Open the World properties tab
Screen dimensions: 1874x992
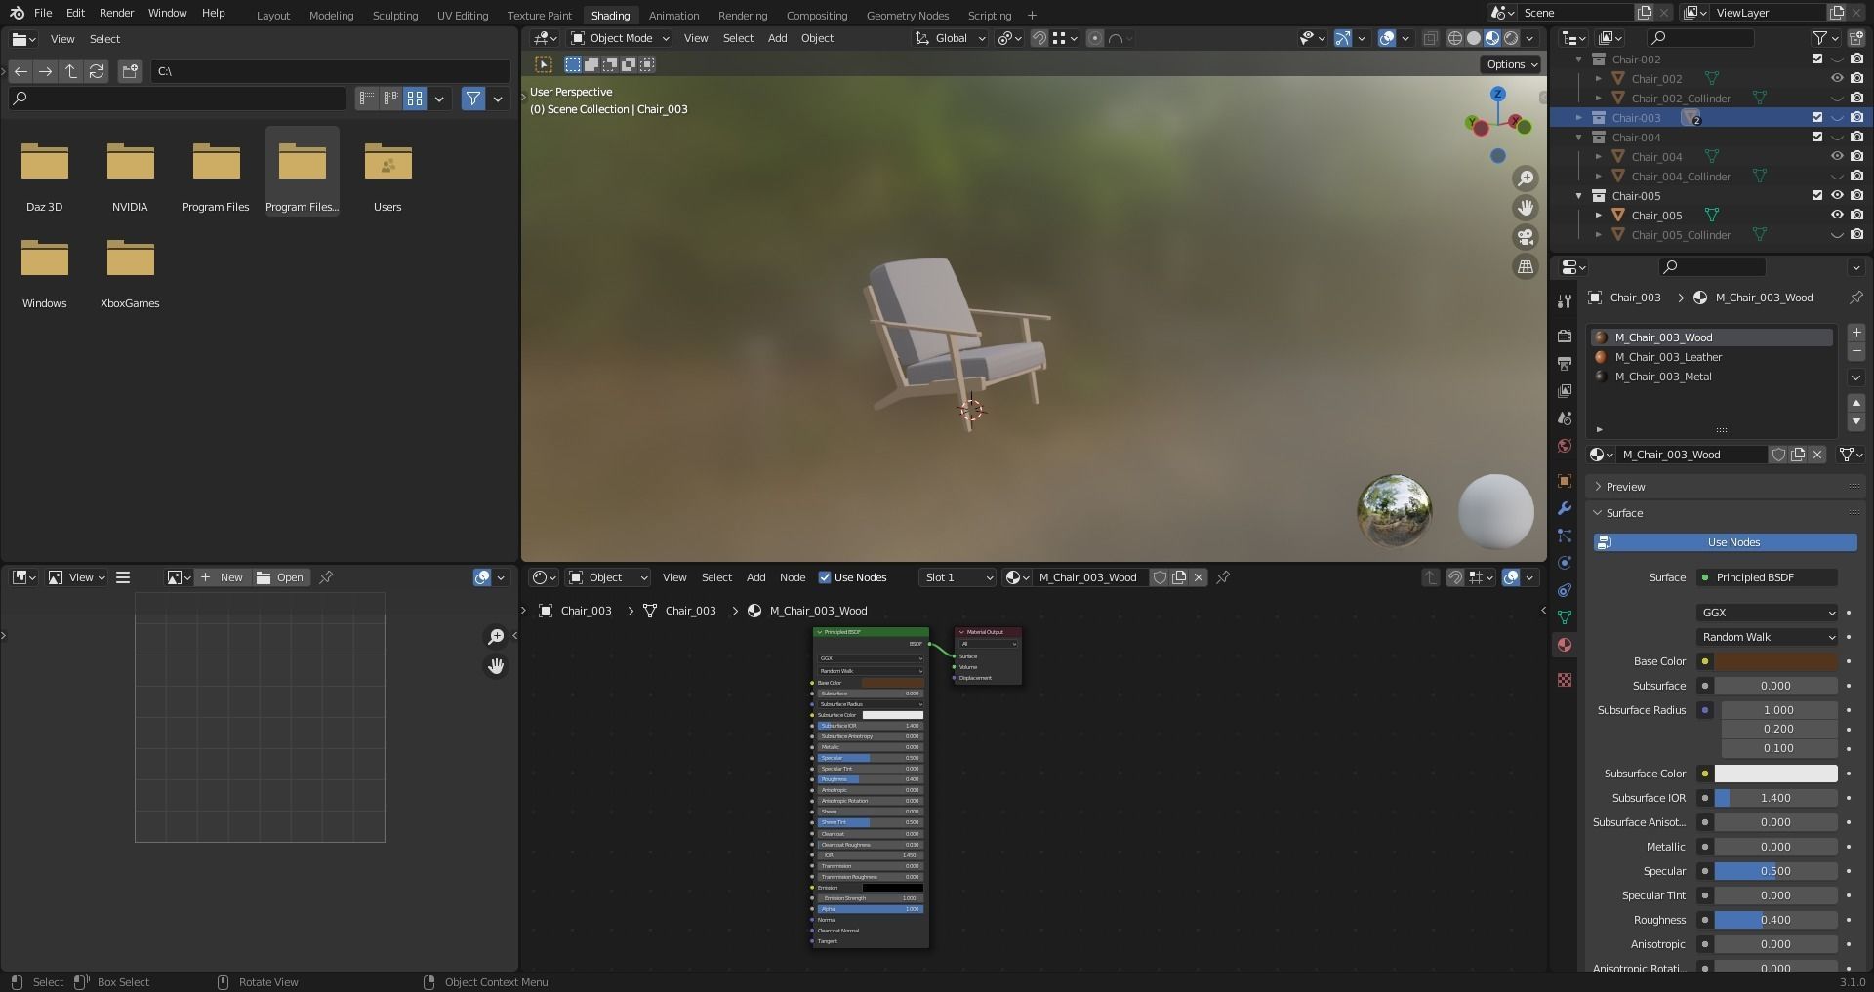1565,446
